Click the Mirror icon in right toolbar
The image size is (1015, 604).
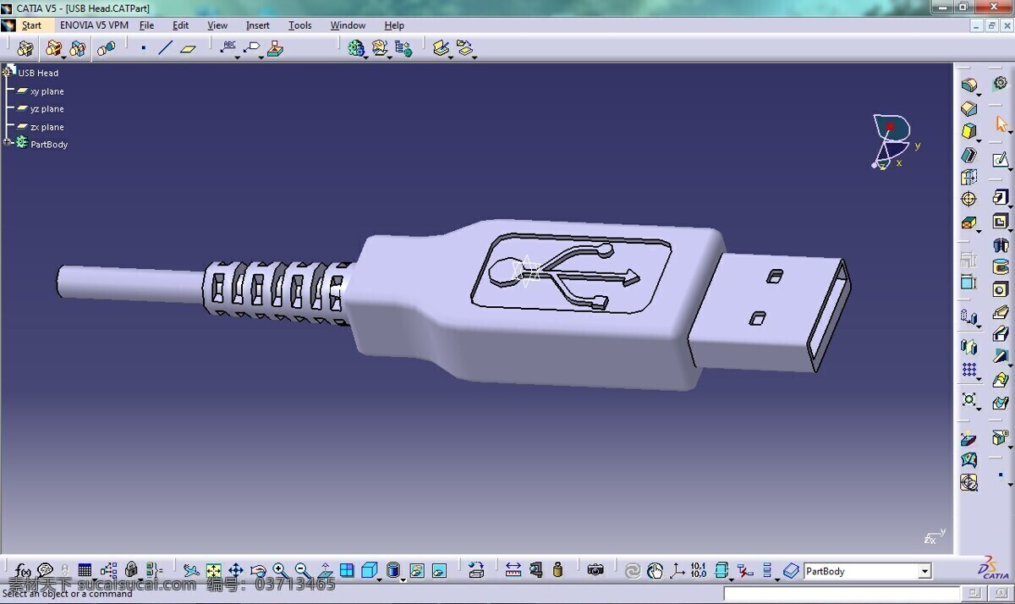click(x=968, y=346)
